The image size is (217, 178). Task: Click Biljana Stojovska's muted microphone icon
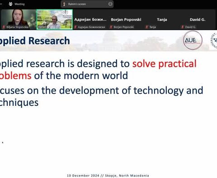pos(4,27)
